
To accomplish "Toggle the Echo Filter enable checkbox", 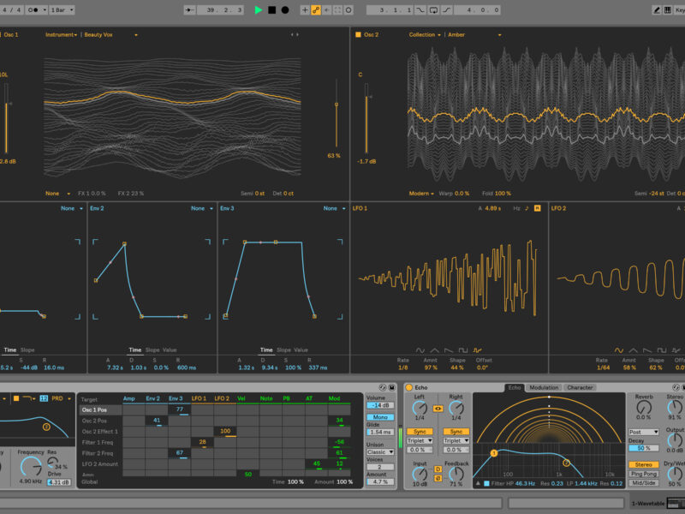I will (x=486, y=484).
